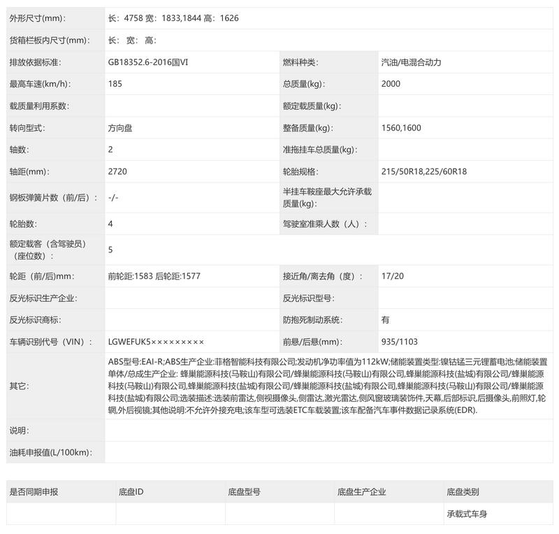Select the approach/departure angle value 17/20
This screenshot has width=559, height=534.
pyautogui.click(x=393, y=276)
